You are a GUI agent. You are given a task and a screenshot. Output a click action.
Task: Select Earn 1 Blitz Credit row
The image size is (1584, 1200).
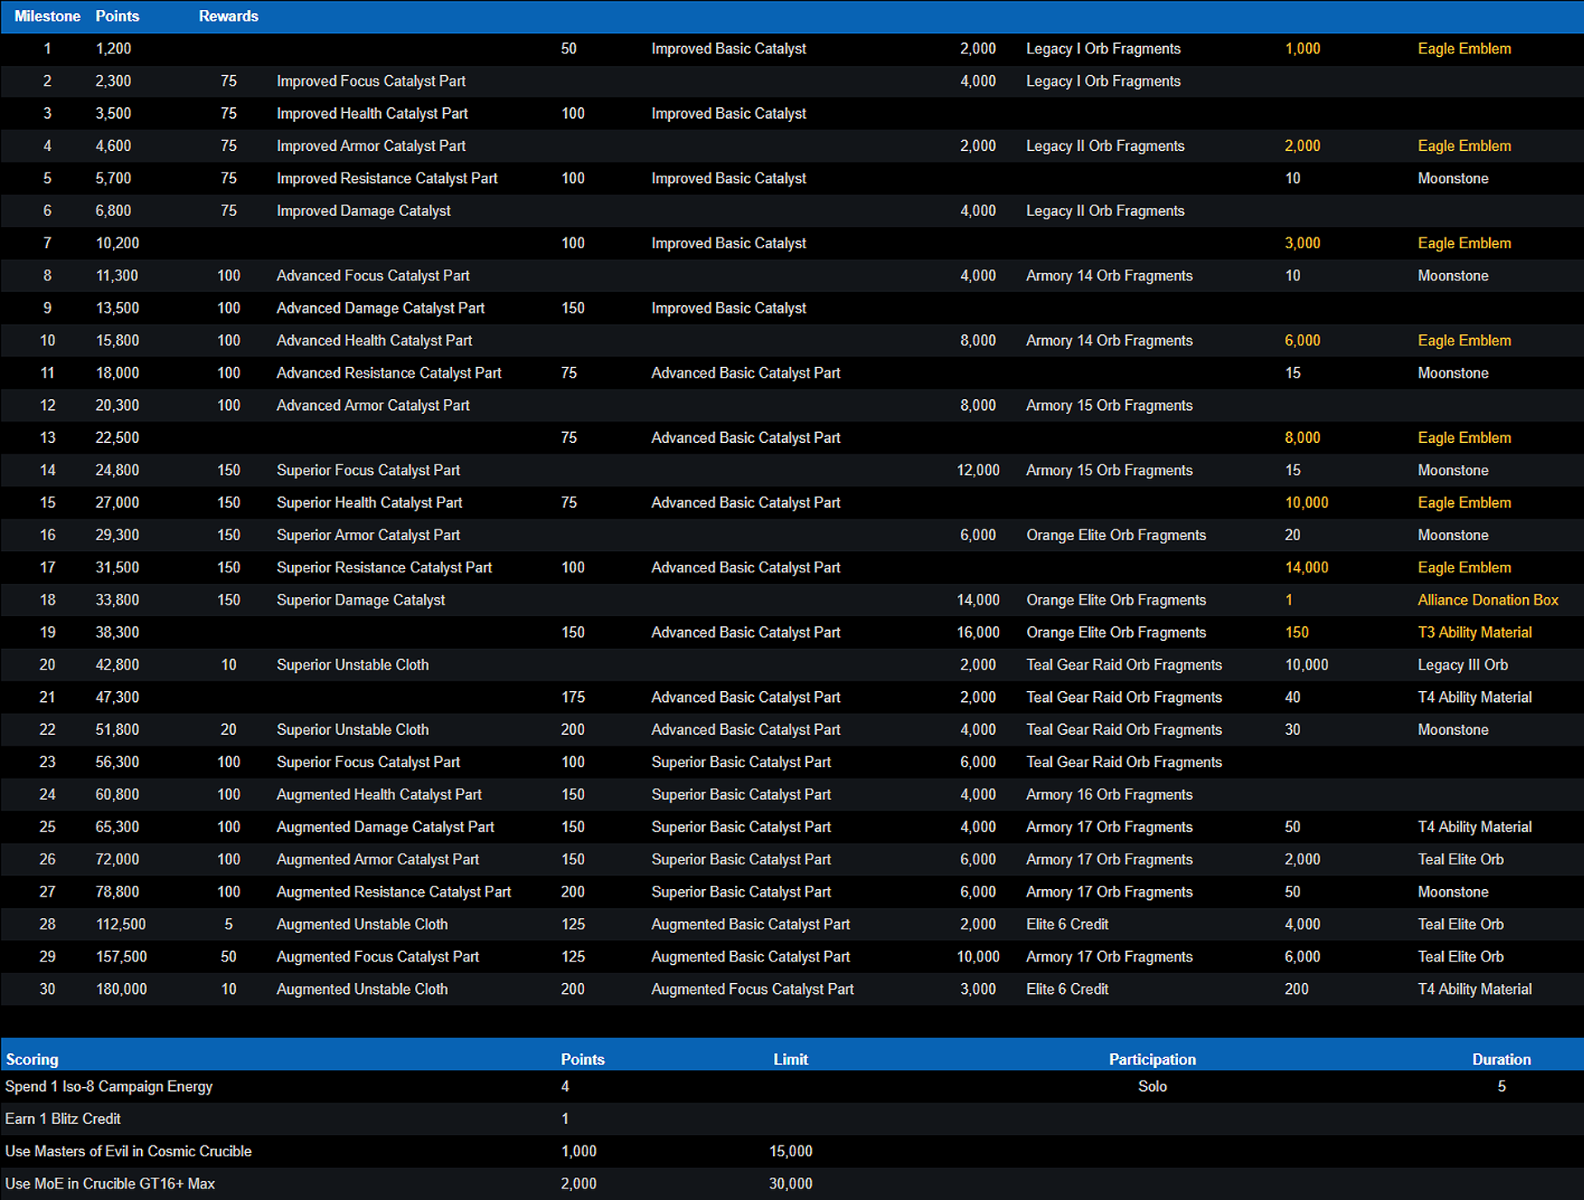click(x=63, y=1118)
